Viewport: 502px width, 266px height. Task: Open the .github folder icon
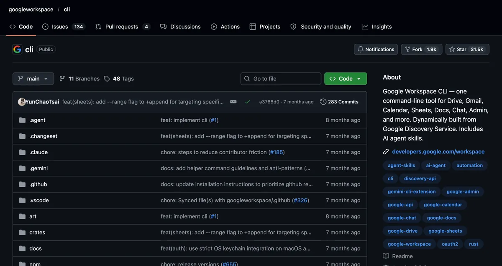[x=22, y=184]
